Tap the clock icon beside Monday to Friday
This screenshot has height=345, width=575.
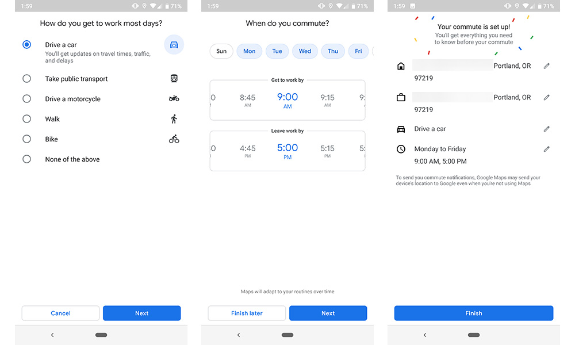coord(401,149)
